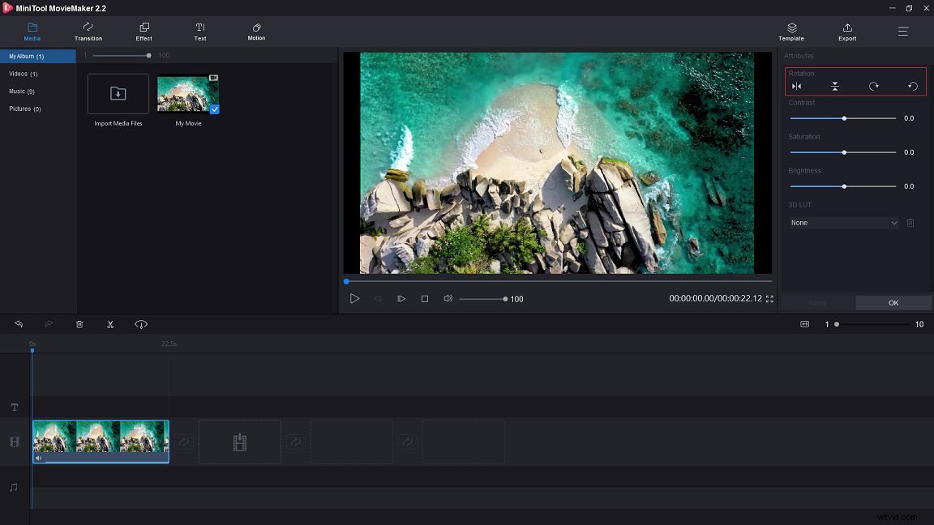Expand the hamburger menu at top right
934x525 pixels.
(902, 32)
